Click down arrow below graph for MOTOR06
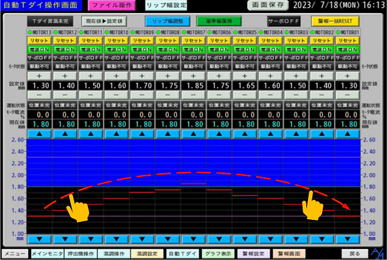The width and height of the screenshot is (387, 260). point(219,239)
